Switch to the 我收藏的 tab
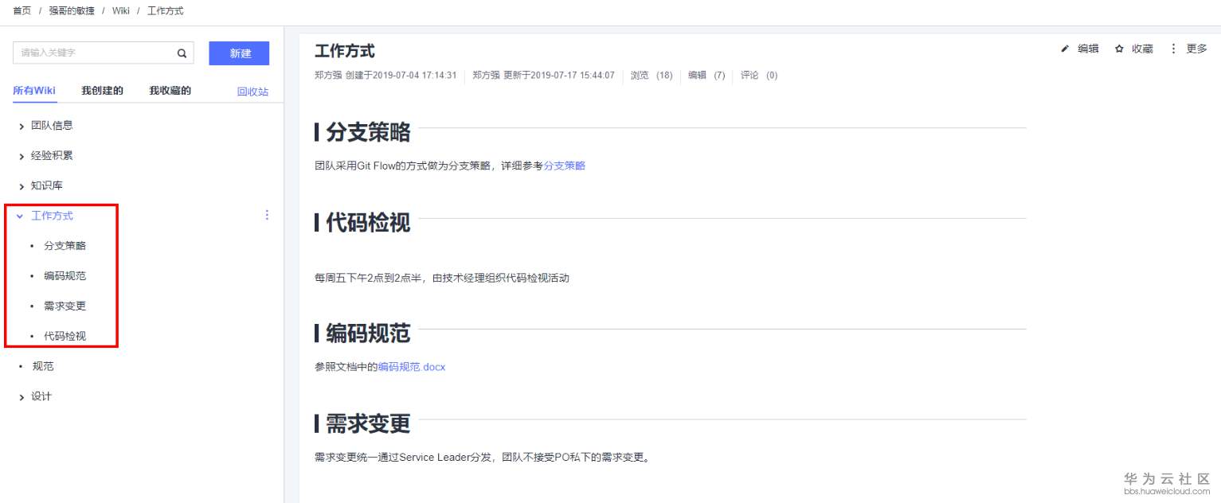Viewport: 1221px width, 503px height. (170, 90)
